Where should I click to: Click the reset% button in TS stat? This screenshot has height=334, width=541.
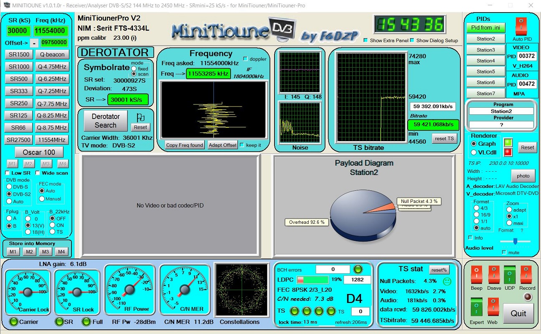pyautogui.click(x=439, y=270)
